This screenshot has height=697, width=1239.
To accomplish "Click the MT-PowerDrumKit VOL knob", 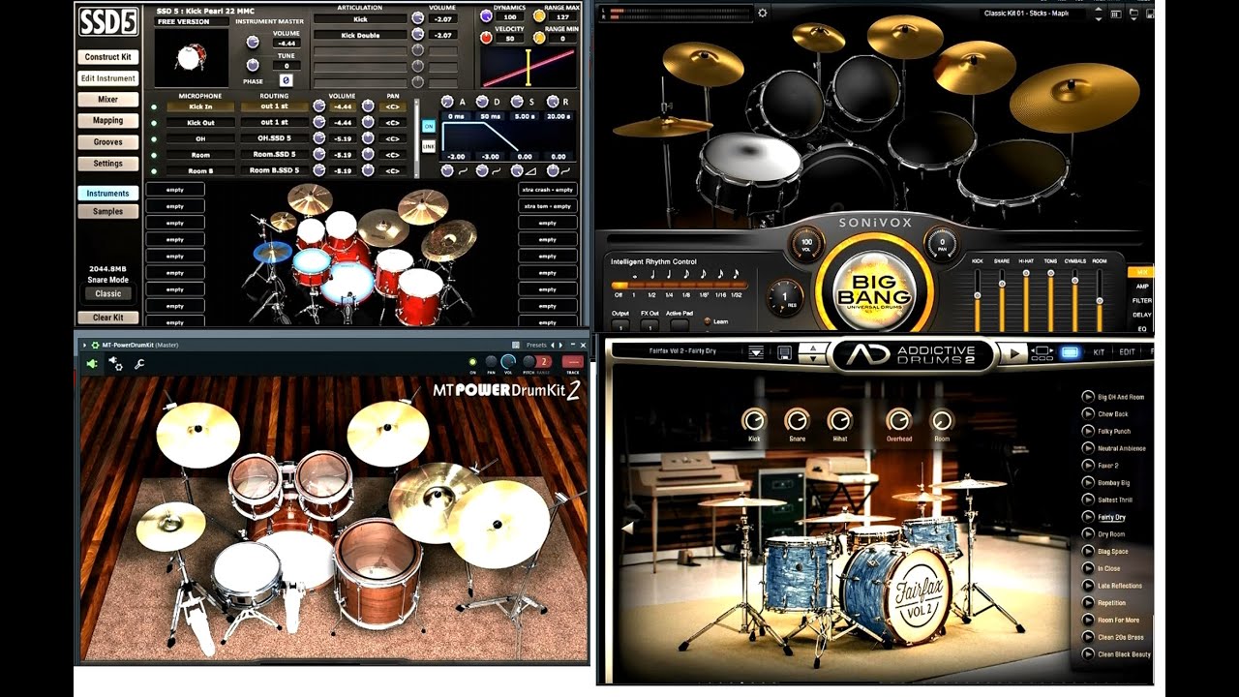I will pyautogui.click(x=507, y=362).
